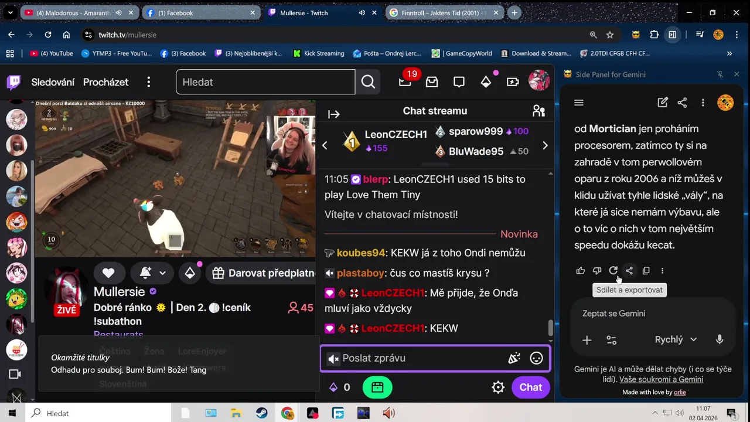Click Procházet in Twitch navigation
The image size is (750, 422).
(105, 82)
